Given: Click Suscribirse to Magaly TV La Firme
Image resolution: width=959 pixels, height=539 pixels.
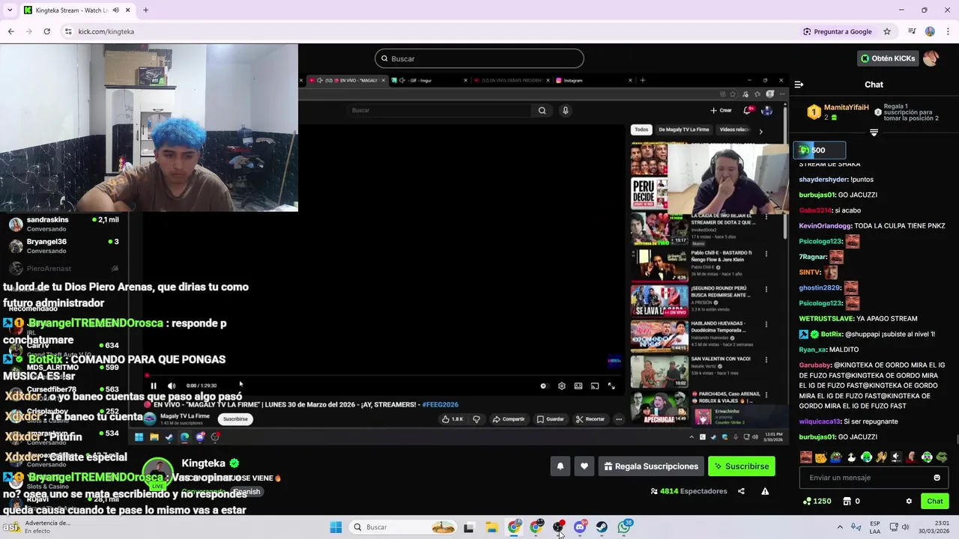Looking at the screenshot, I should click(235, 419).
